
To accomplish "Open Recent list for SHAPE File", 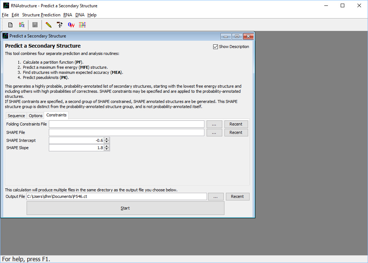I will click(236, 132).
